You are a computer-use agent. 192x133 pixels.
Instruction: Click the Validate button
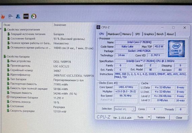point(161,118)
